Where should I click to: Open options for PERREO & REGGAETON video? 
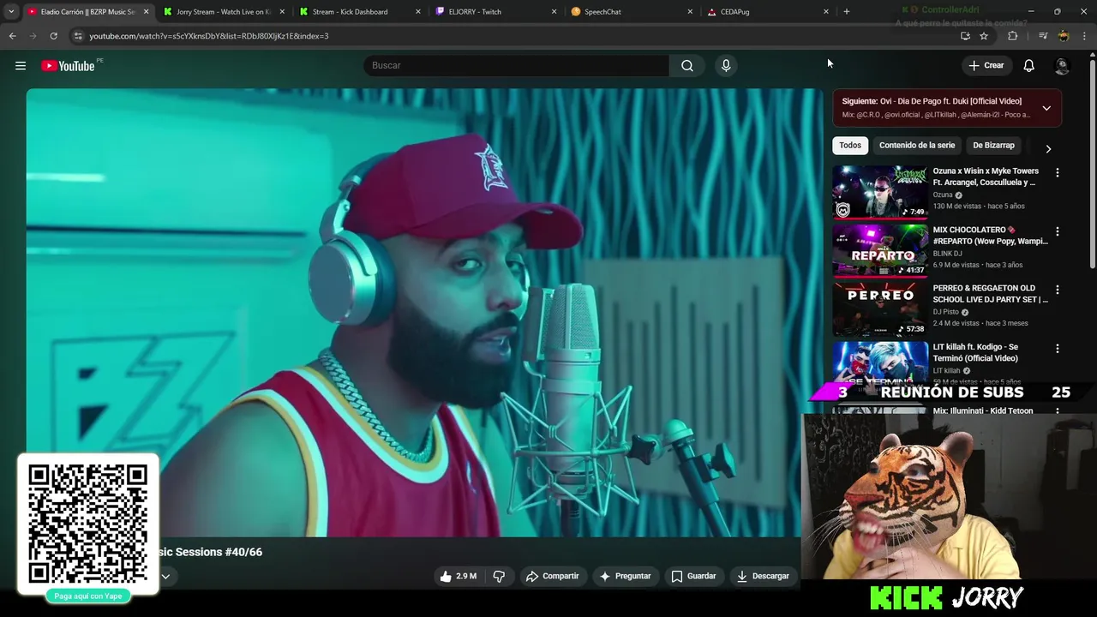coord(1058,290)
